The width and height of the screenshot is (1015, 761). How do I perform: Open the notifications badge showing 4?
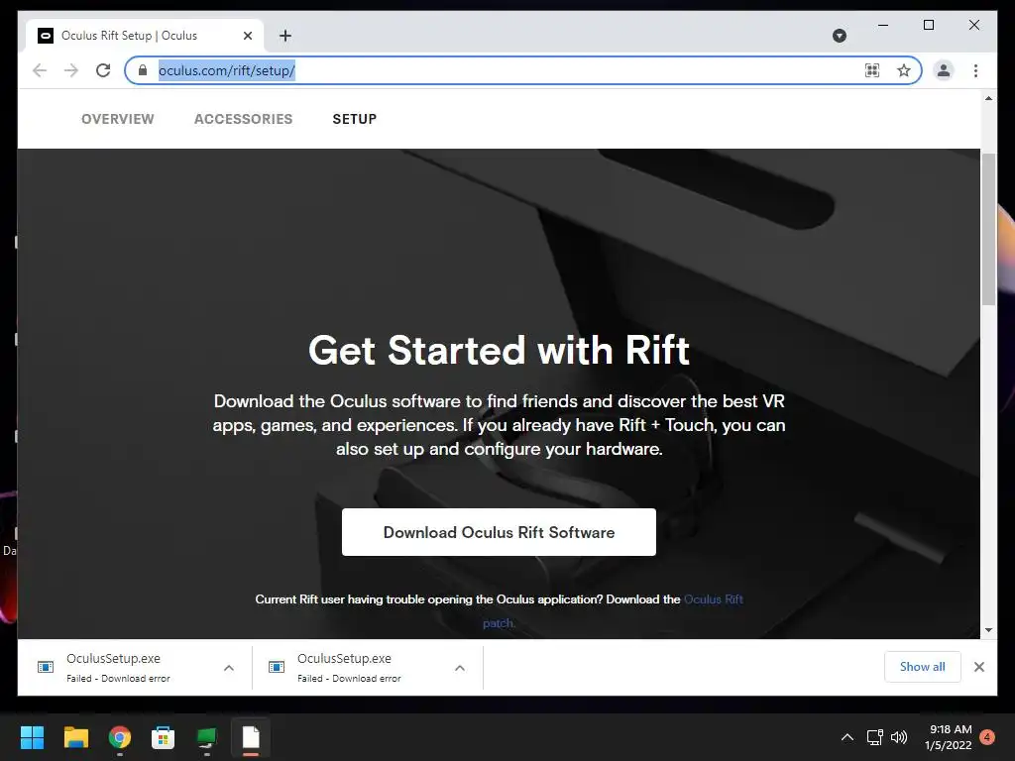pyautogui.click(x=987, y=737)
